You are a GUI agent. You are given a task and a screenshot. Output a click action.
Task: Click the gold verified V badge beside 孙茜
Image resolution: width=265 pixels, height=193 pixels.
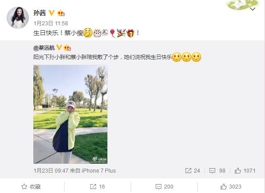(52, 13)
